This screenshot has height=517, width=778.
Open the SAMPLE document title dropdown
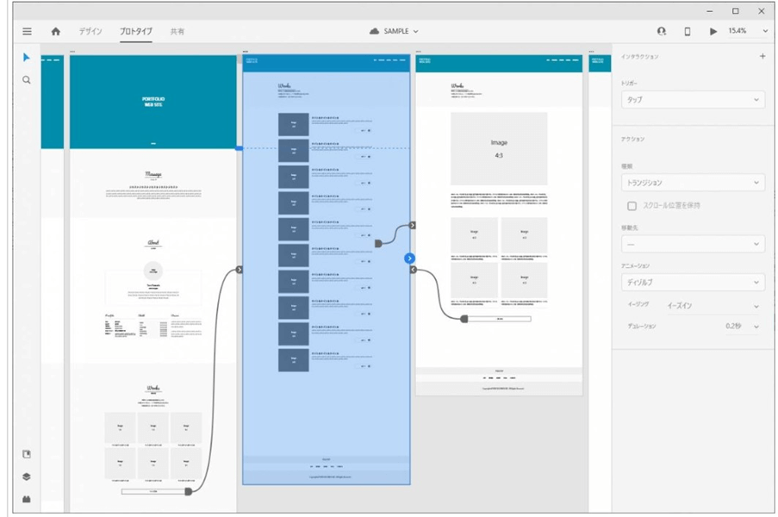pyautogui.click(x=395, y=31)
